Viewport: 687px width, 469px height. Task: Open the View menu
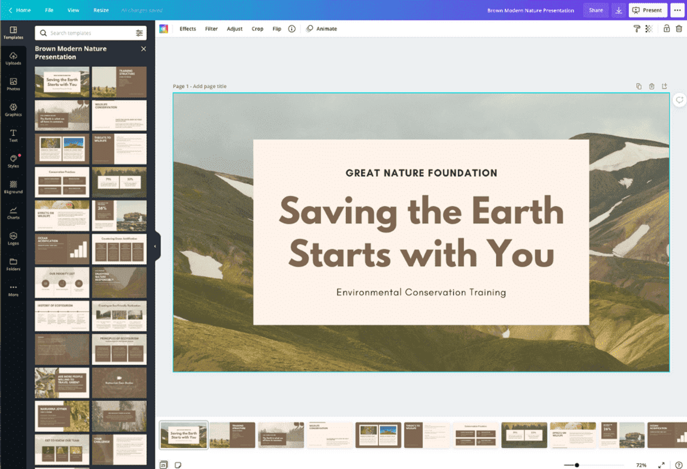click(x=73, y=9)
